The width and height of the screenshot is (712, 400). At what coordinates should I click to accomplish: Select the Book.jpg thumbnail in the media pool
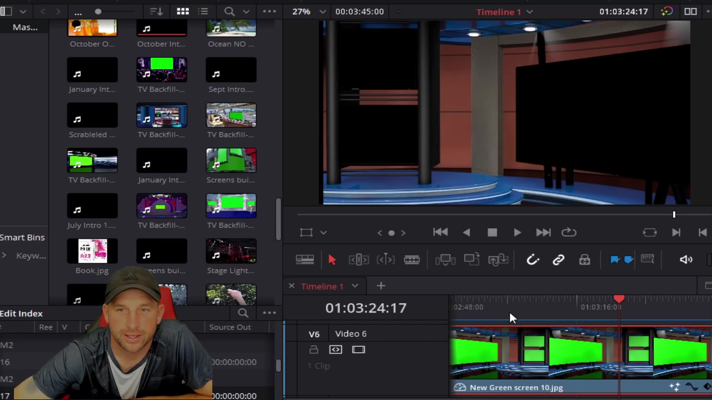tap(92, 251)
